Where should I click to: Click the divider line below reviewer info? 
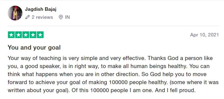point(113,26)
